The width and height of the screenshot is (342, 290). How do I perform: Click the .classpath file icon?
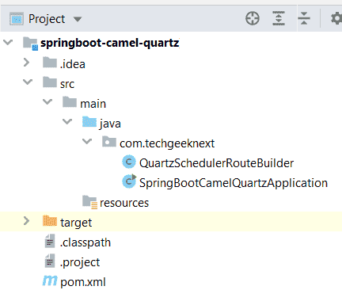click(50, 241)
